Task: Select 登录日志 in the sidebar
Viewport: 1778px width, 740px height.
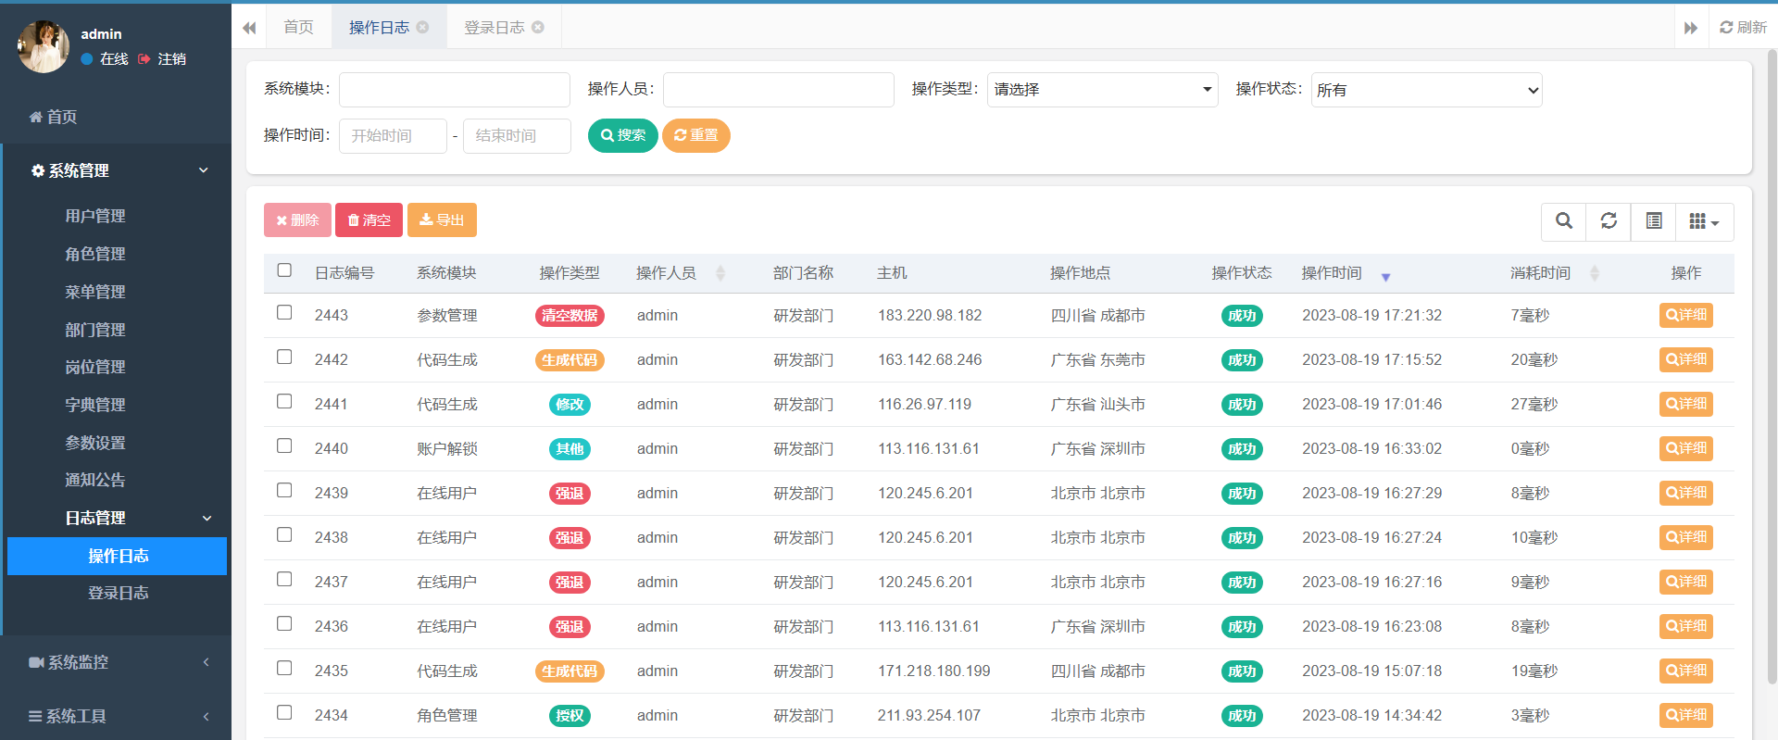Action: (118, 593)
